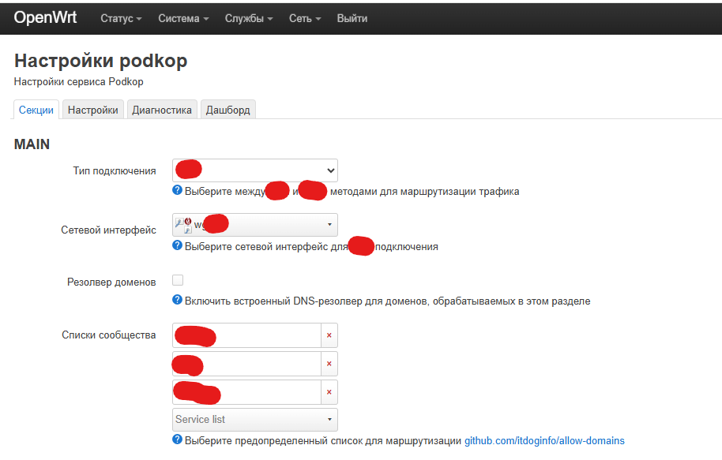Click the third community list item field

point(246,392)
